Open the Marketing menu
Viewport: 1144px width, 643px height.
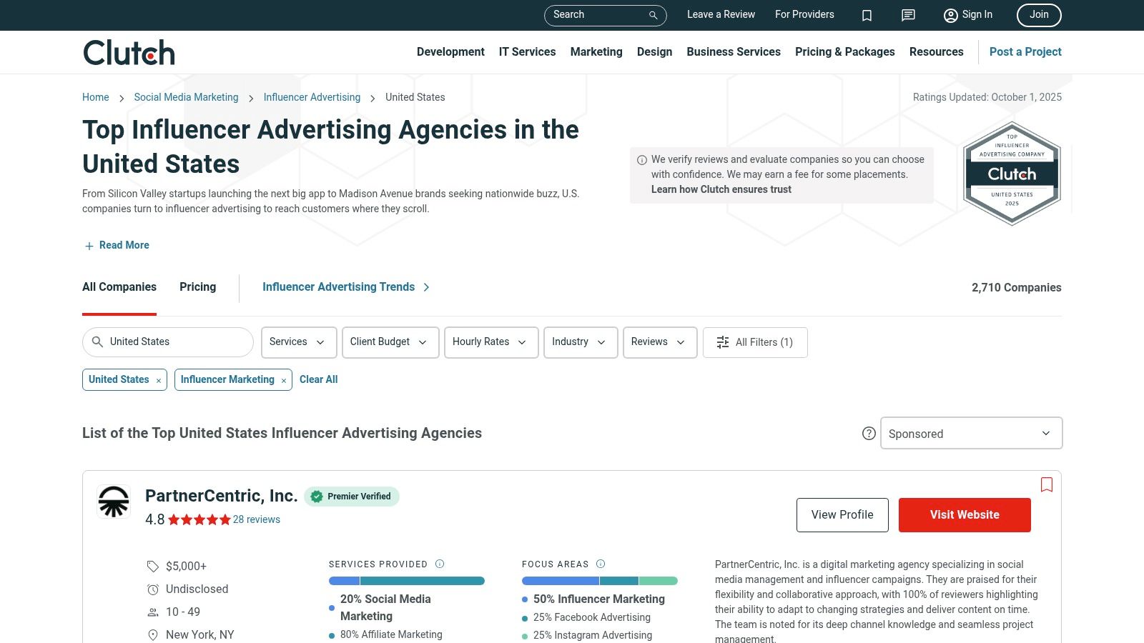(596, 52)
